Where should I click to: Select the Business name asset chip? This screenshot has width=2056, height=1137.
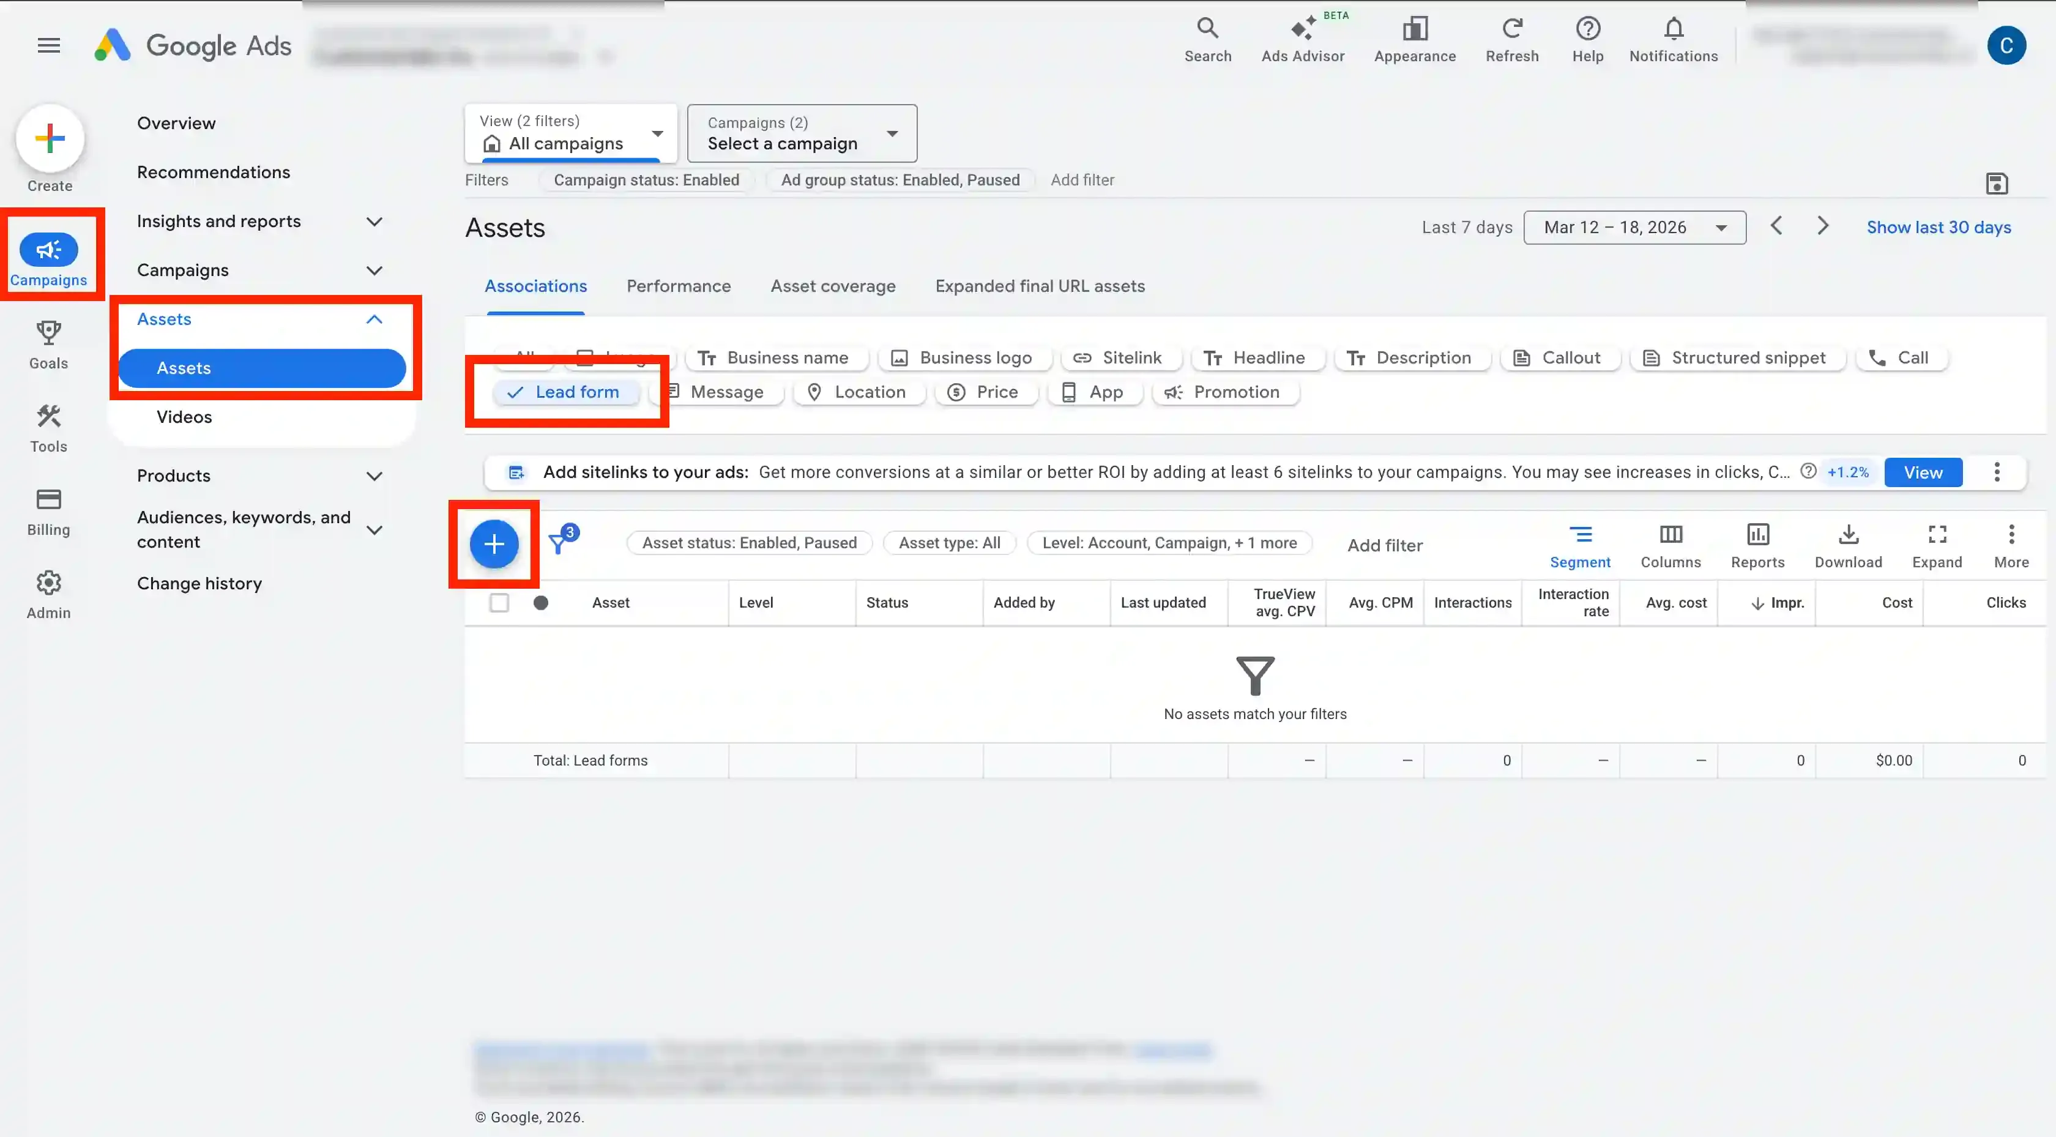[776, 358]
